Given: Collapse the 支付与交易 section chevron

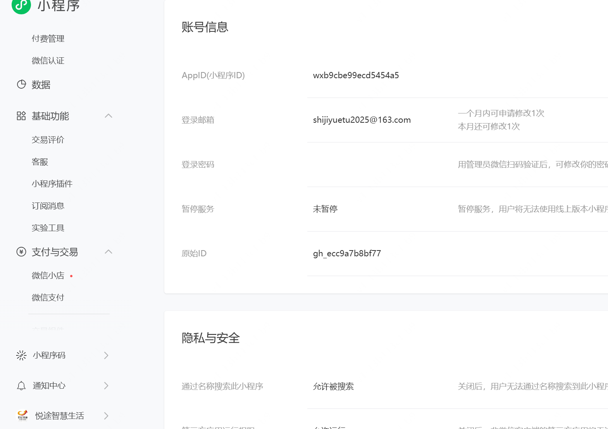Looking at the screenshot, I should pyautogui.click(x=109, y=252).
